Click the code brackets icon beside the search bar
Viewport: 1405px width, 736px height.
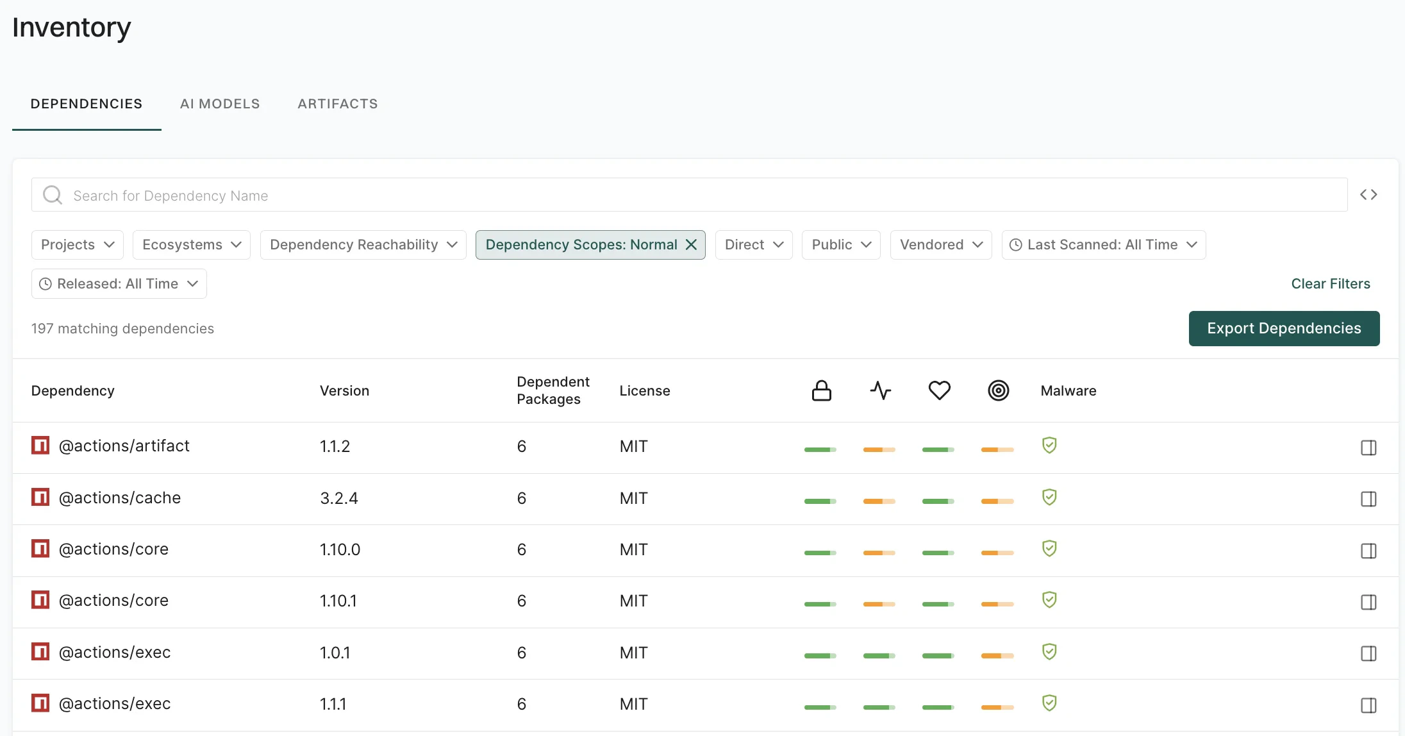(x=1369, y=194)
